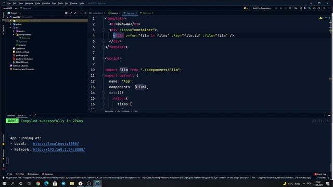Screen dimensions: 333x187
Task: Toggle Commit tool window on left stripe
Action: point(3,30)
